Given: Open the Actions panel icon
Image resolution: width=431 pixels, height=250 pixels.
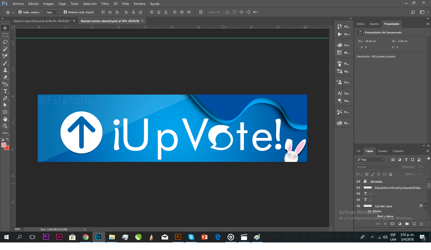Looking at the screenshot, I should pos(340,34).
